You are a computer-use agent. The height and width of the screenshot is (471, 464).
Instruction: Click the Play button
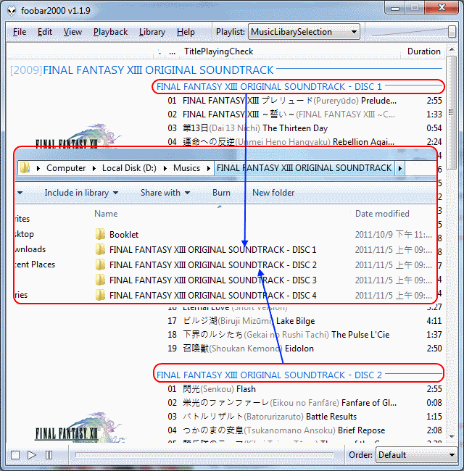tap(32, 455)
